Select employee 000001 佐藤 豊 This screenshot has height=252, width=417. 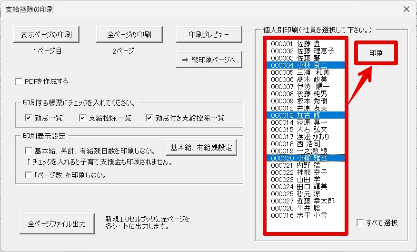pos(306,44)
